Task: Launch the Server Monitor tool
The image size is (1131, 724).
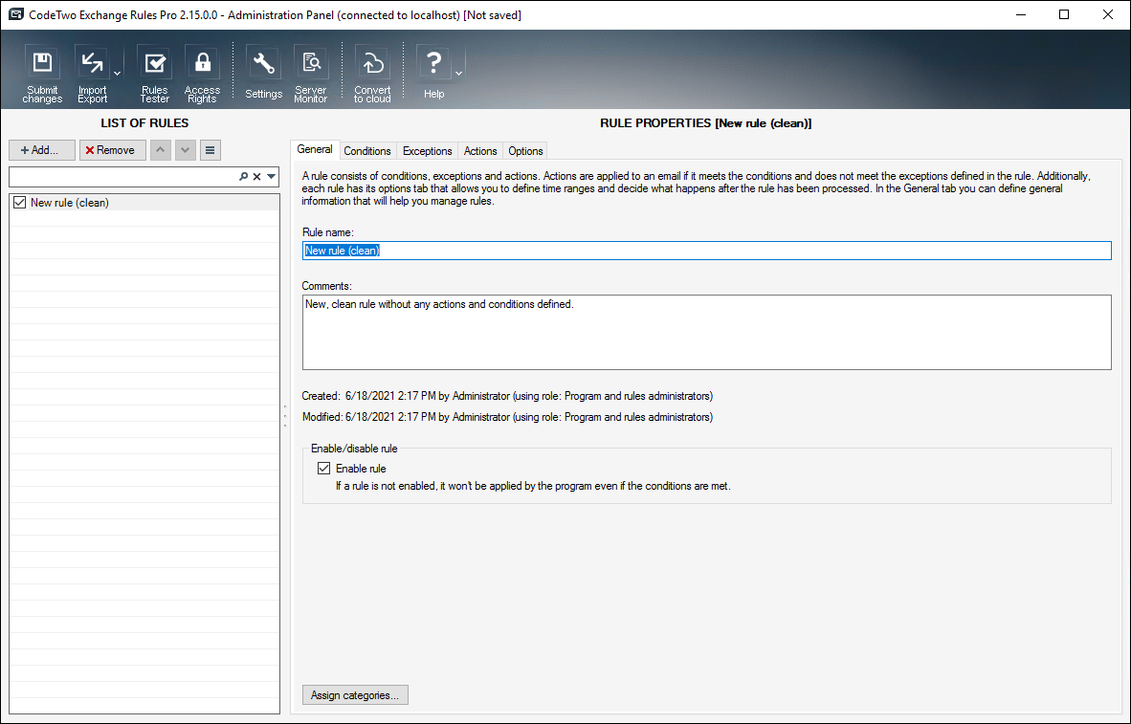Action: tap(311, 75)
